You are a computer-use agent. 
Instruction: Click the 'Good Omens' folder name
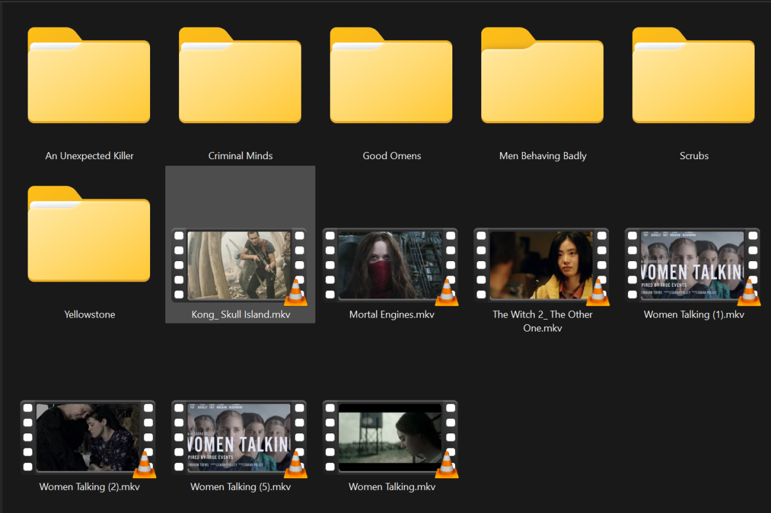392,156
